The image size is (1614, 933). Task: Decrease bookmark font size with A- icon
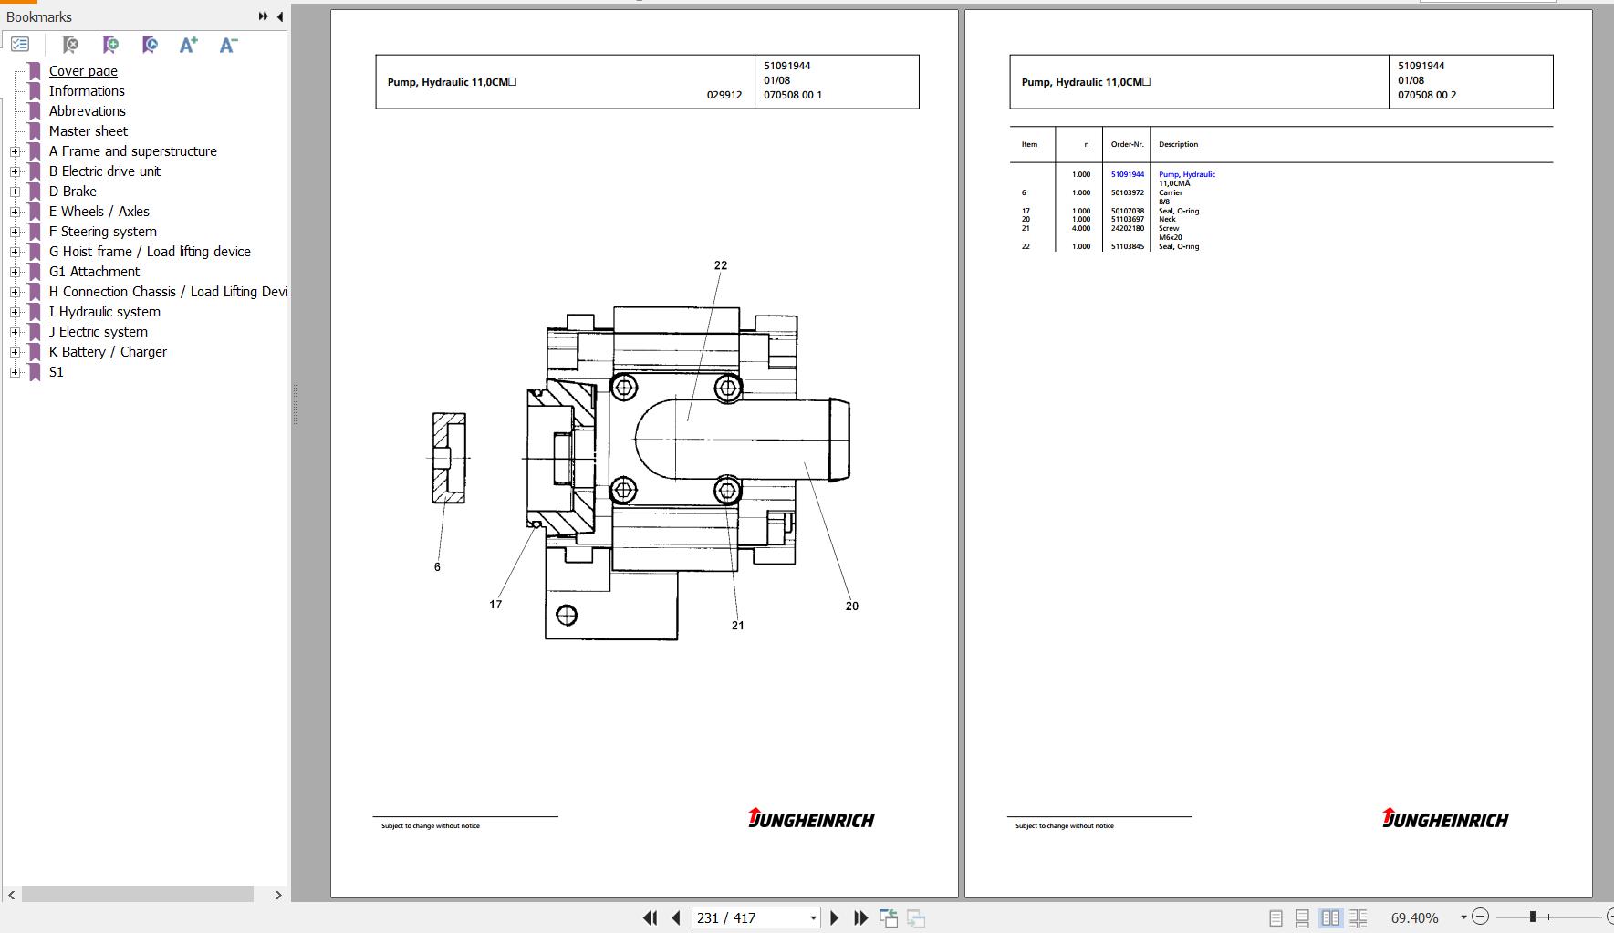[x=229, y=44]
